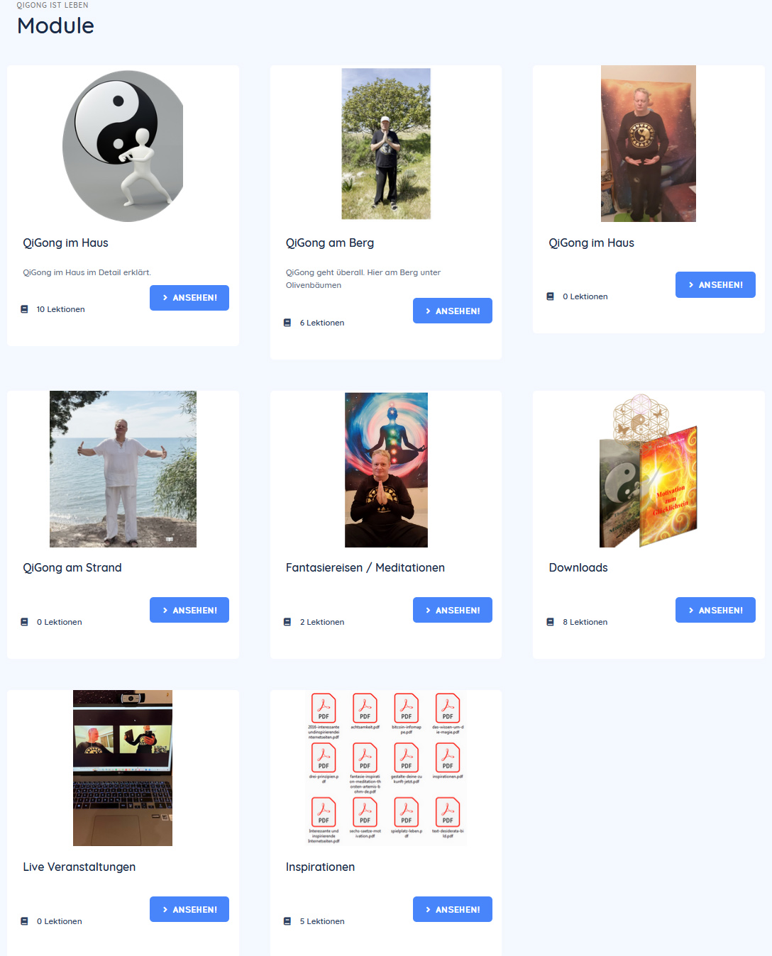Click Ansehen button for Fantasiereisen / Meditationen

453,610
